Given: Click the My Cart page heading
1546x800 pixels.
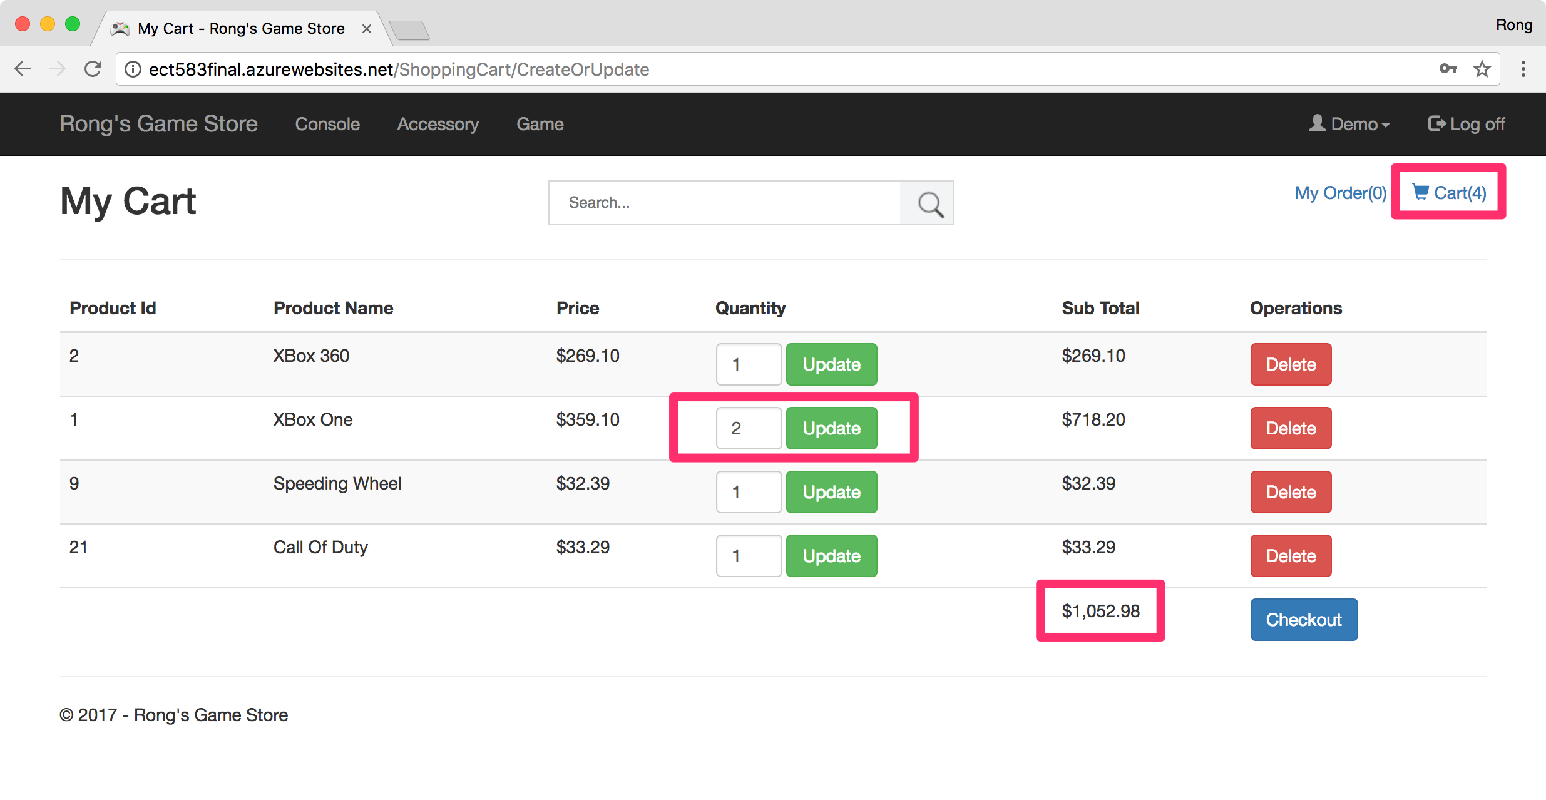Looking at the screenshot, I should 128,202.
